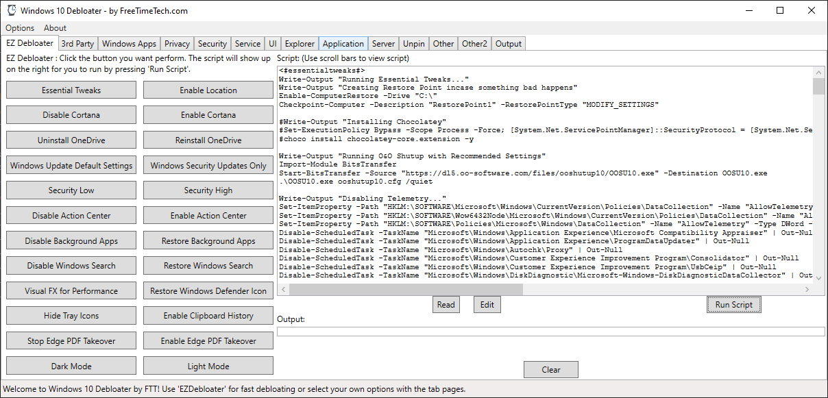
Task: Apply Visual FX for Performance
Action: [x=71, y=290]
